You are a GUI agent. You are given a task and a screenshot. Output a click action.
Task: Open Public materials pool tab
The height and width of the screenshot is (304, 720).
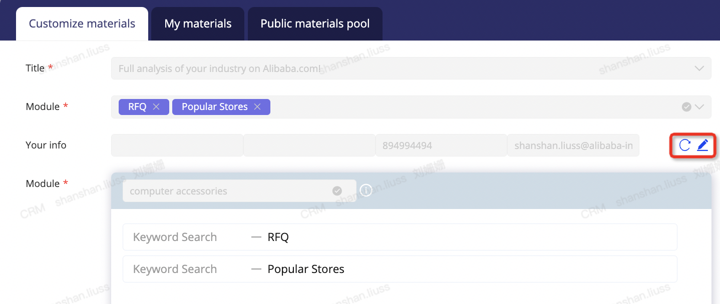[315, 24]
